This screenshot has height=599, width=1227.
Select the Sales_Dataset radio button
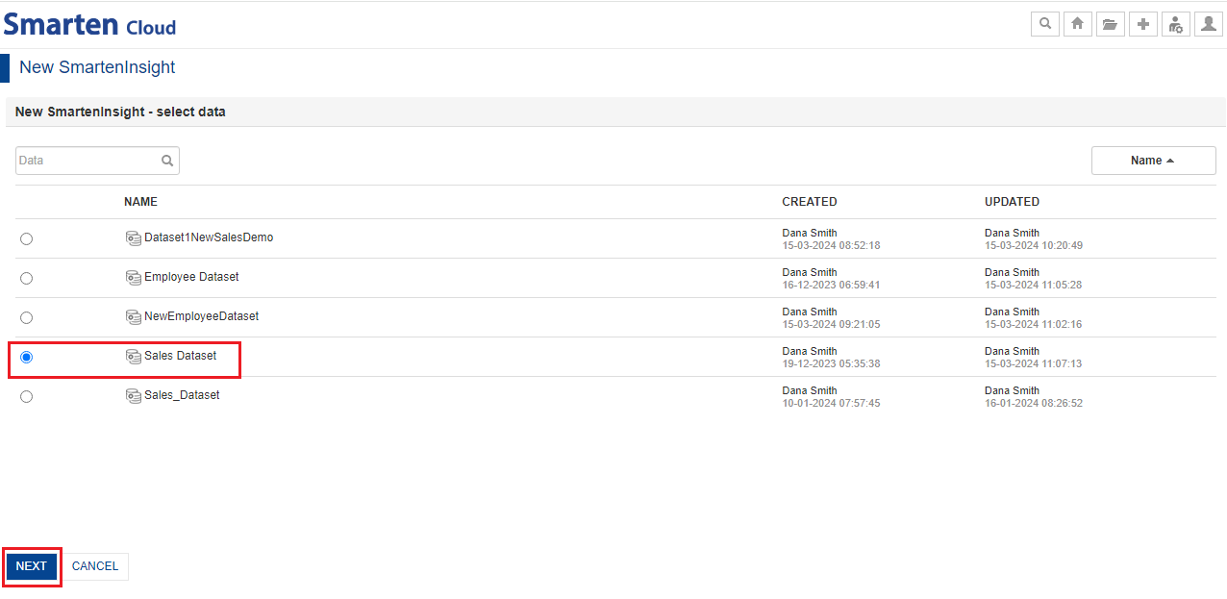pyautogui.click(x=26, y=396)
